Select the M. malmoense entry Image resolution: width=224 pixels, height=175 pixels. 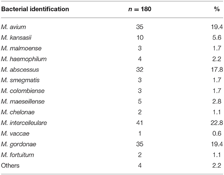point(21,48)
